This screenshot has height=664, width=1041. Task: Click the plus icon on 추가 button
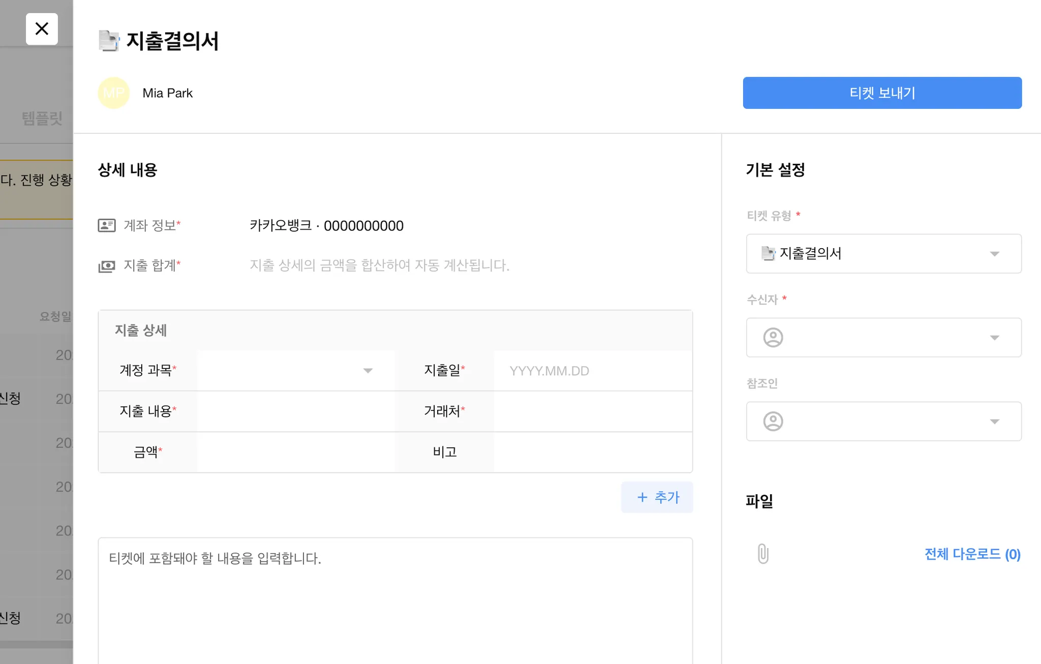(642, 497)
